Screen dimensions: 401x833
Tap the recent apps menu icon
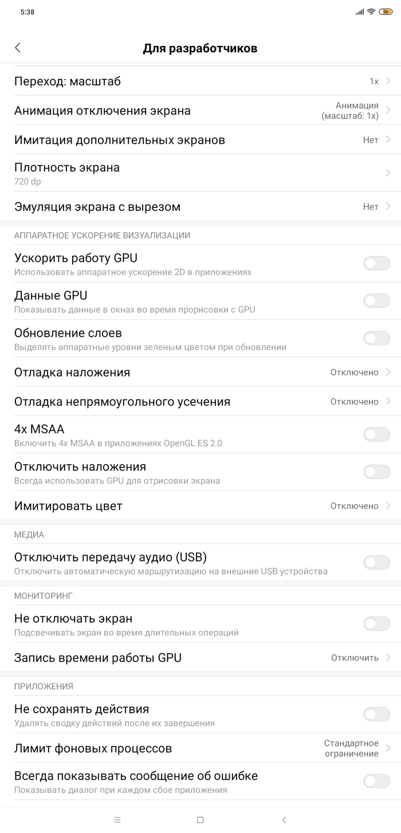[117, 820]
